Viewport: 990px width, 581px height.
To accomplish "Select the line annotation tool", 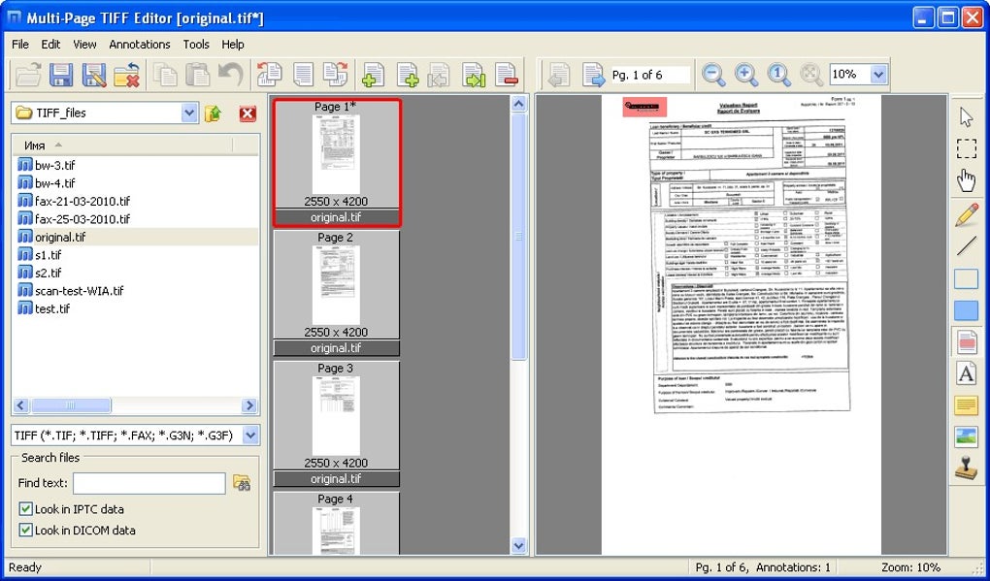I will pos(966,246).
